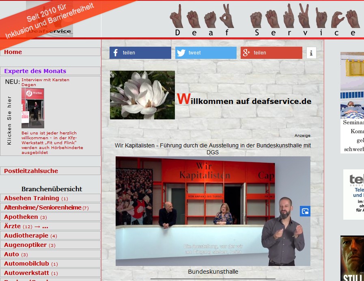Image resolution: width=364 pixels, height=281 pixels.
Task: Read the Interview mit Karsten Degen link
Action: point(45,82)
